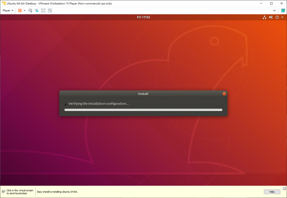This screenshot has height=198, width=287.
Task: Open the VMware notes/messages icon
Action: click(283, 11)
